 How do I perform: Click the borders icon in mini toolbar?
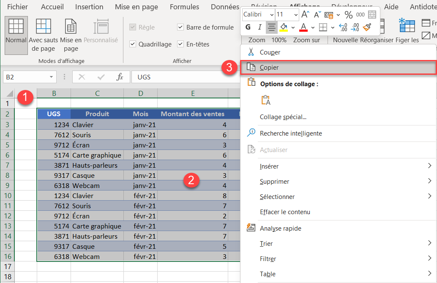tap(323, 27)
